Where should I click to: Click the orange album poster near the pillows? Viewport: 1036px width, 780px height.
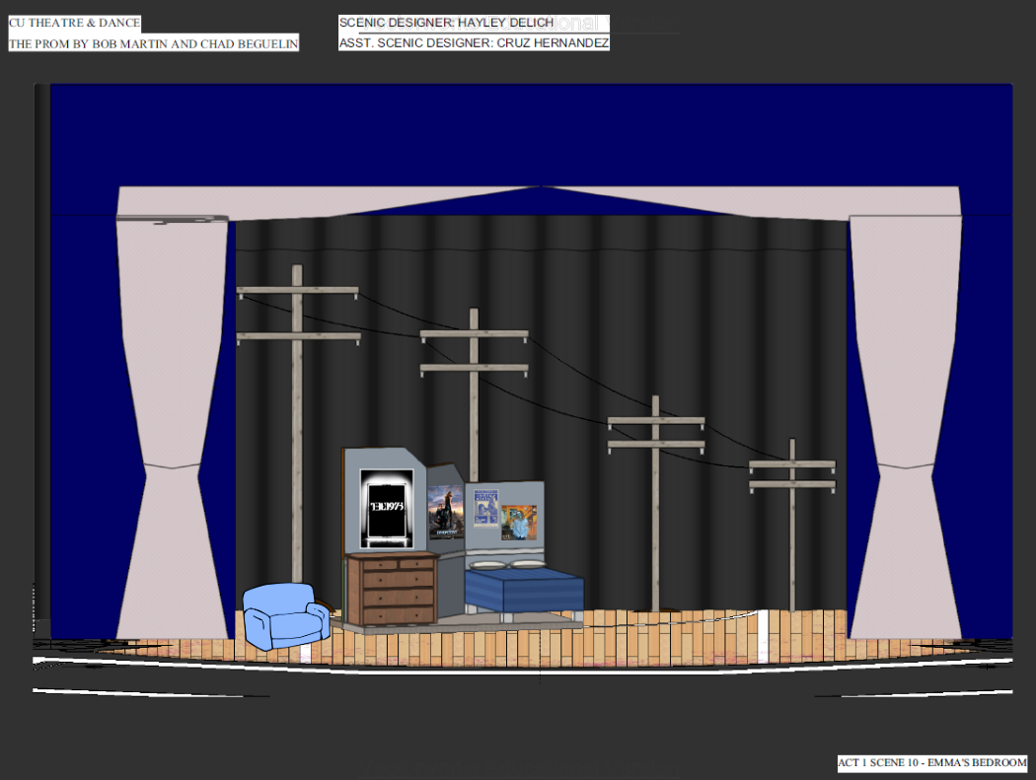(517, 521)
